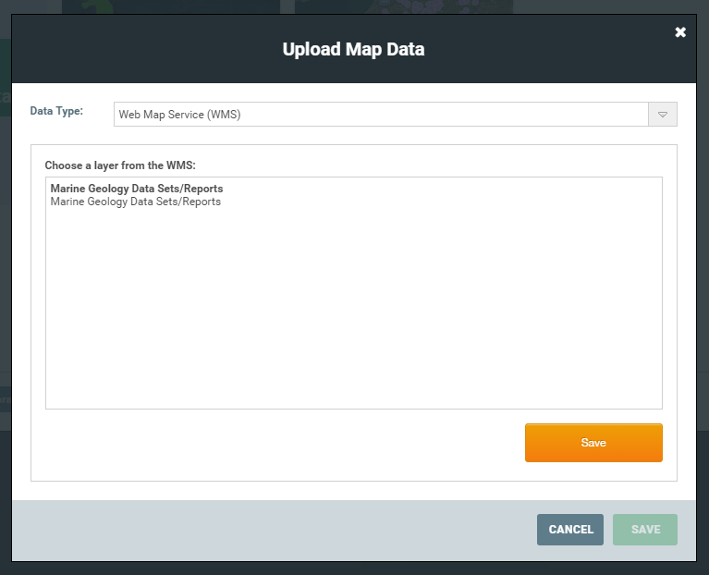The width and height of the screenshot is (709, 575).
Task: Click the CANCEL button
Action: pyautogui.click(x=570, y=530)
